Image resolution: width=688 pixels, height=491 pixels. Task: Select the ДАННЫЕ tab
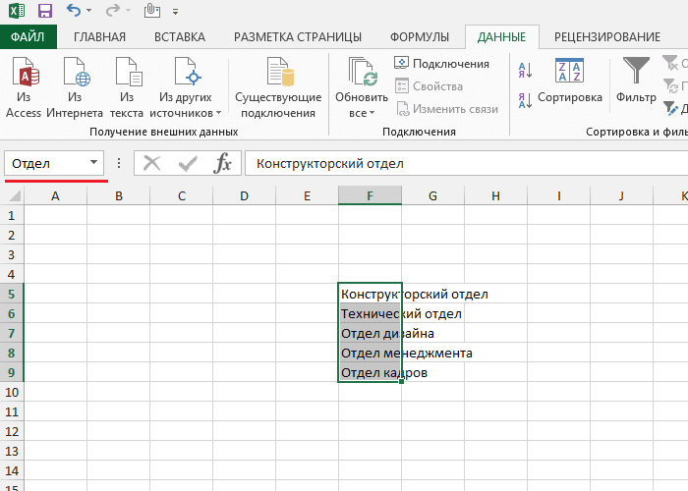click(x=501, y=37)
